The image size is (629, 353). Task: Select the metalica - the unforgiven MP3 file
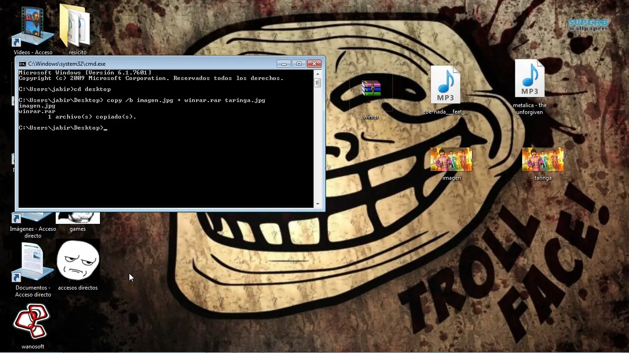click(x=530, y=78)
